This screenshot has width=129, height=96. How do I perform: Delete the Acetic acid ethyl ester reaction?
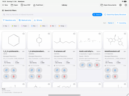(97, 65)
